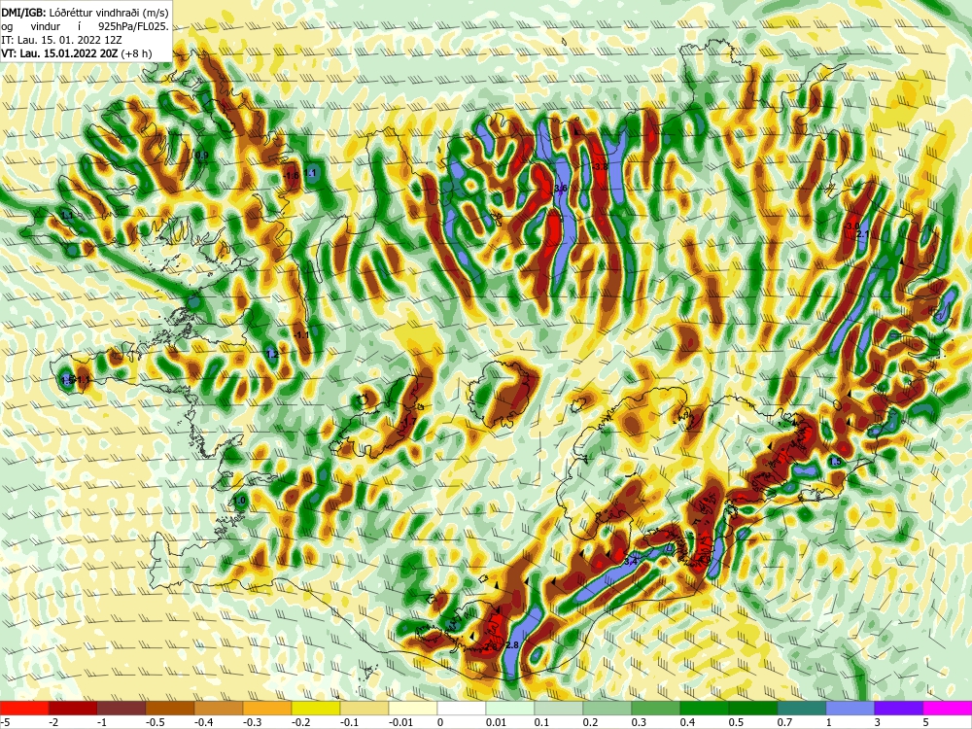Click the "3.4" value label on map
The width and height of the screenshot is (972, 729).
[x=631, y=561]
